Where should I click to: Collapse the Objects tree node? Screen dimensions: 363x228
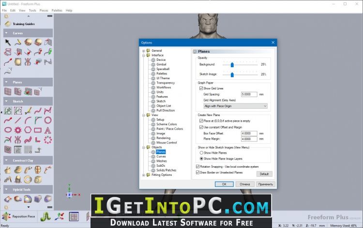pyautogui.click(x=144, y=147)
